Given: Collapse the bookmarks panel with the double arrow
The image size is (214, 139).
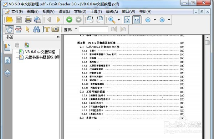Looking at the screenshot, I should [58, 37].
